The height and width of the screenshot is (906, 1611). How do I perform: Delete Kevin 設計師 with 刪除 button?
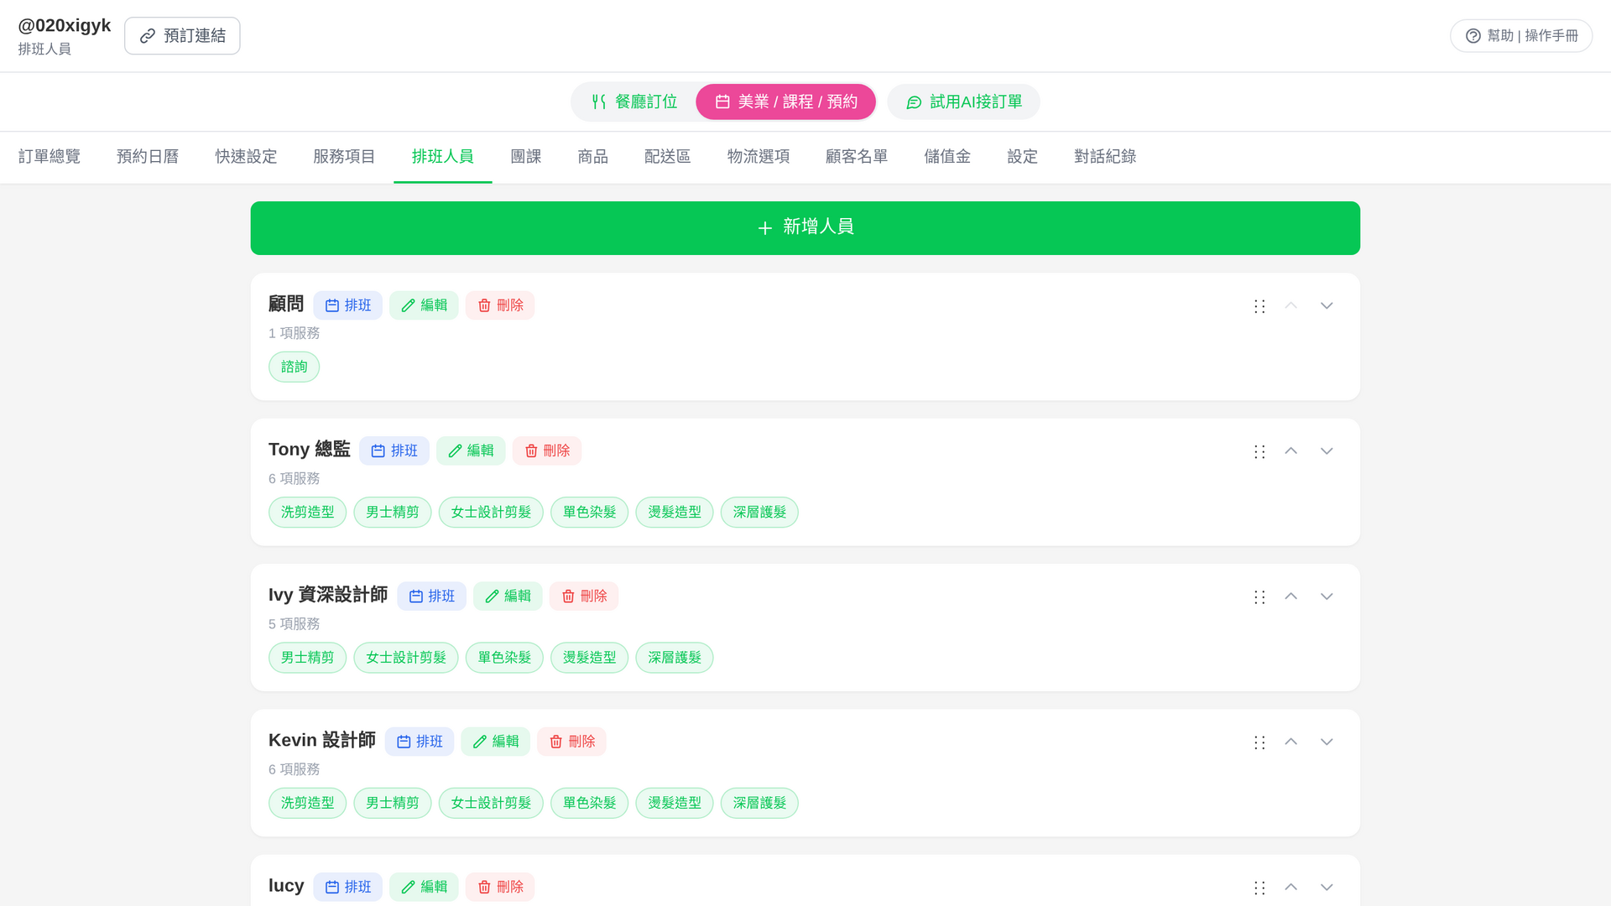tap(571, 742)
